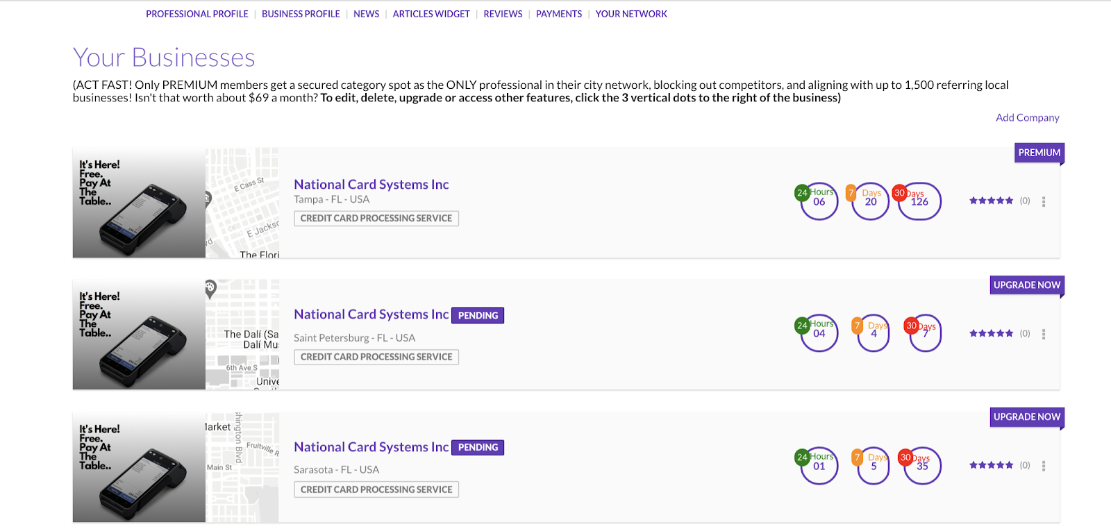Open the Business Profile menu item
The height and width of the screenshot is (529, 1111).
click(x=301, y=14)
